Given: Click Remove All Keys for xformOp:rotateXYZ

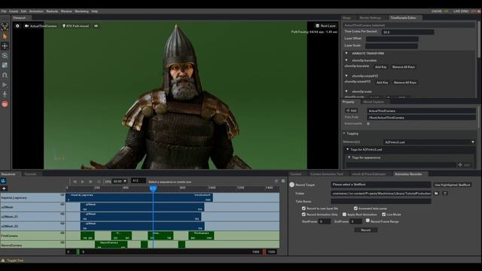Looking at the screenshot, I should click(x=405, y=82).
